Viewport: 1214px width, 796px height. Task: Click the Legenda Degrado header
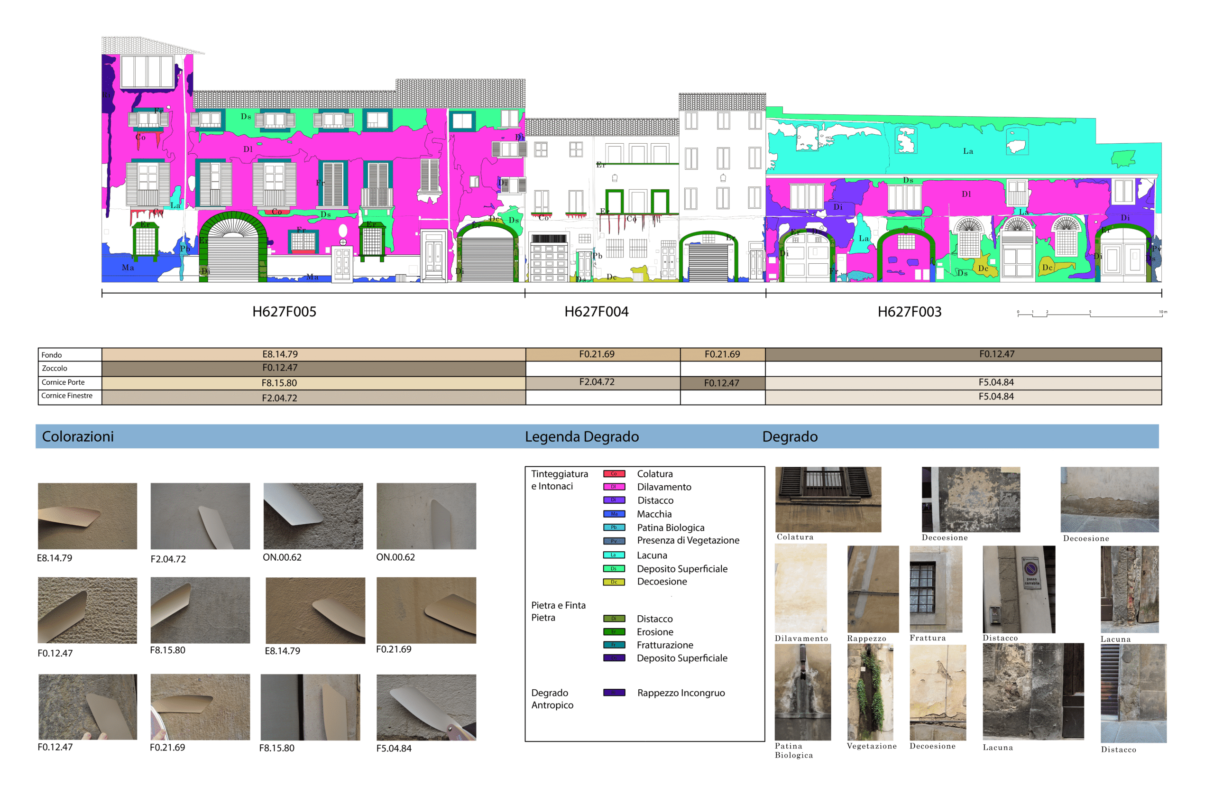[581, 437]
